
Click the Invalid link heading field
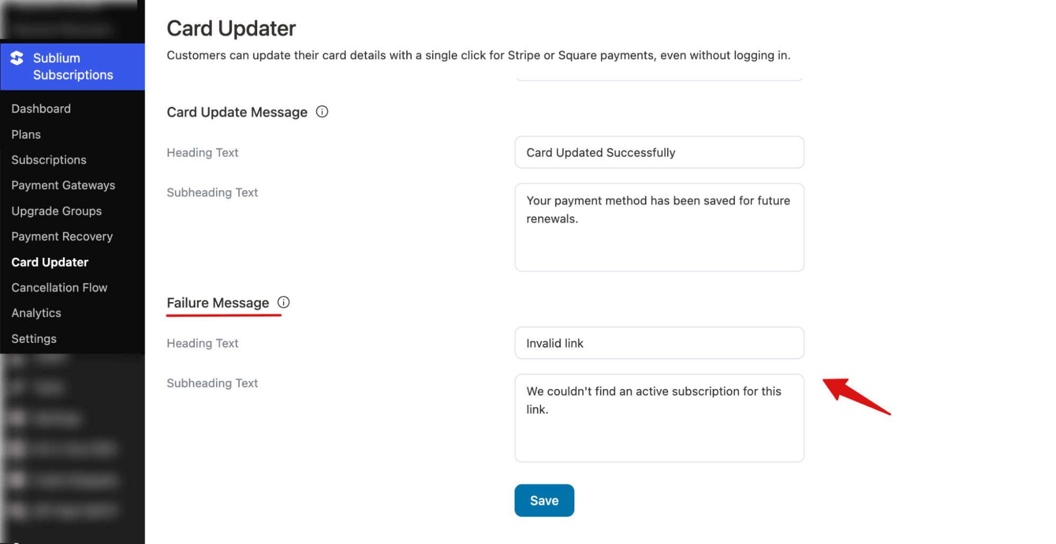point(658,343)
